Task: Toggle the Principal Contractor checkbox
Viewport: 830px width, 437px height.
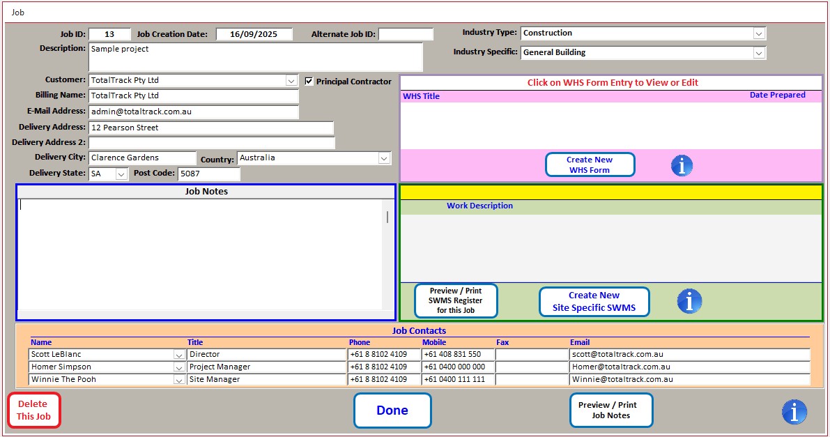Action: tap(309, 81)
